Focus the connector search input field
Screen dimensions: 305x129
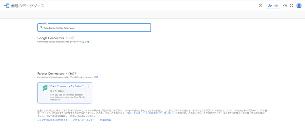coord(94,28)
